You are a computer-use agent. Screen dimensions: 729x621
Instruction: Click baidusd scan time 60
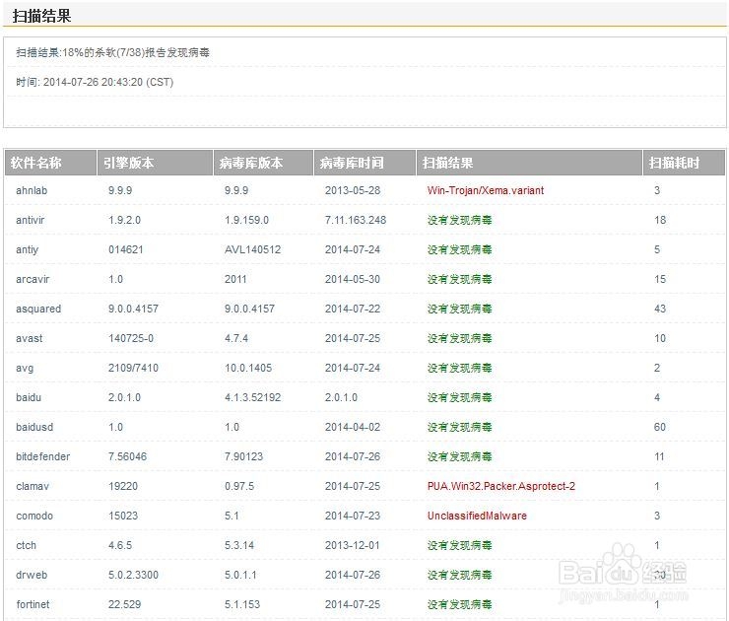(x=660, y=427)
